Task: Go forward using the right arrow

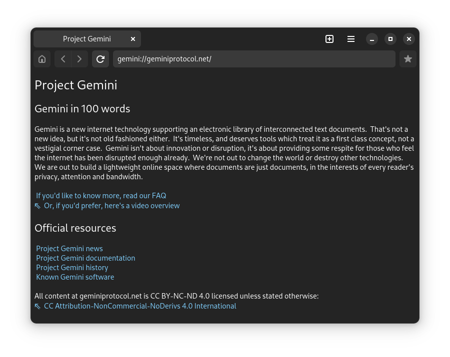Action: pyautogui.click(x=79, y=59)
